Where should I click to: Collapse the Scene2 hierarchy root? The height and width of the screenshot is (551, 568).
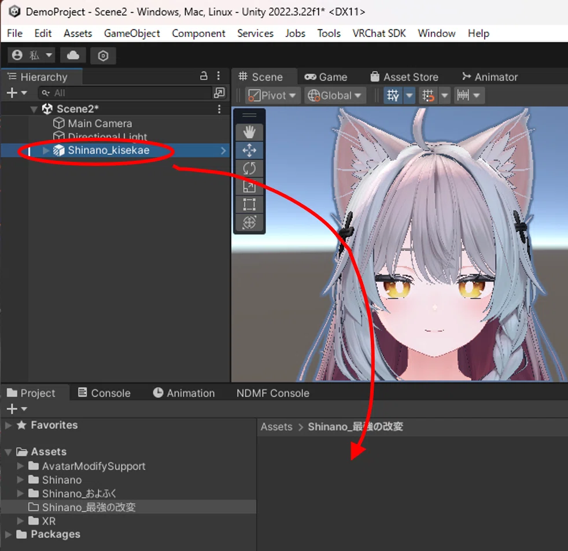(34, 109)
